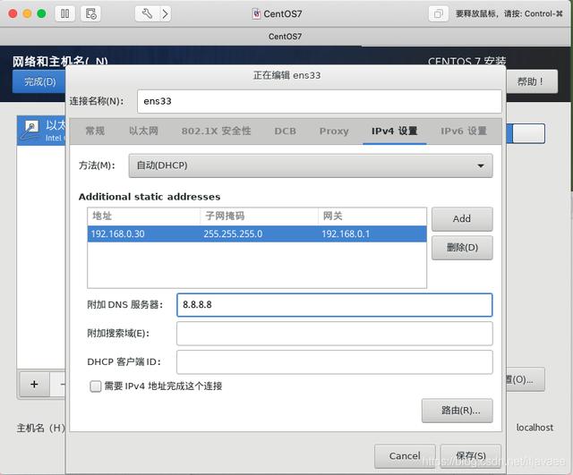Click the 附加搜索域 search domains field
This screenshot has height=475, width=573.
(x=334, y=334)
